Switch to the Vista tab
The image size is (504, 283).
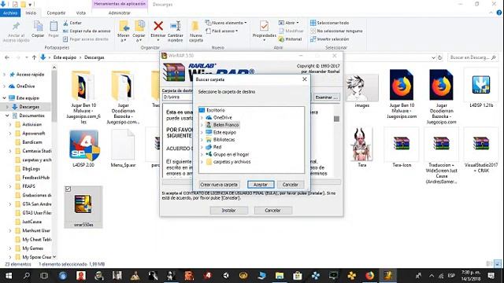coord(80,13)
